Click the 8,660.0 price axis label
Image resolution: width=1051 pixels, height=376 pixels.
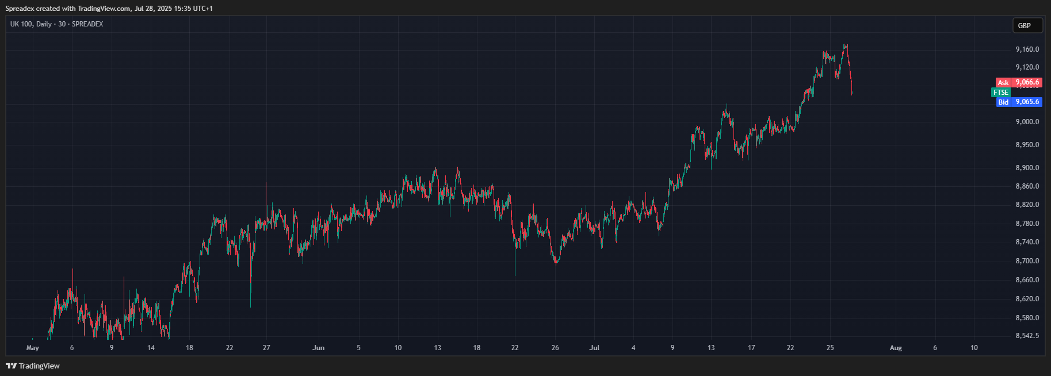pos(1027,280)
